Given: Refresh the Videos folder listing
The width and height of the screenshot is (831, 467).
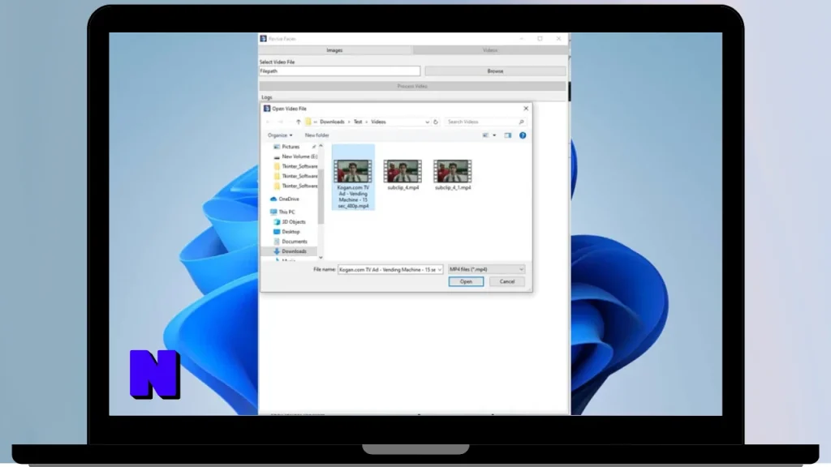Looking at the screenshot, I should click(436, 122).
